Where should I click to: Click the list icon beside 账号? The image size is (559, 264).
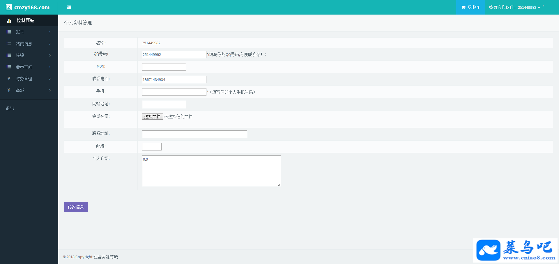tap(9, 32)
